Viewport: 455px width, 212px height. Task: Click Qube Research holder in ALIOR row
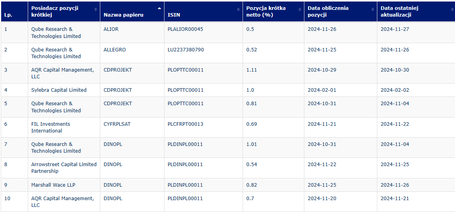pos(56,33)
